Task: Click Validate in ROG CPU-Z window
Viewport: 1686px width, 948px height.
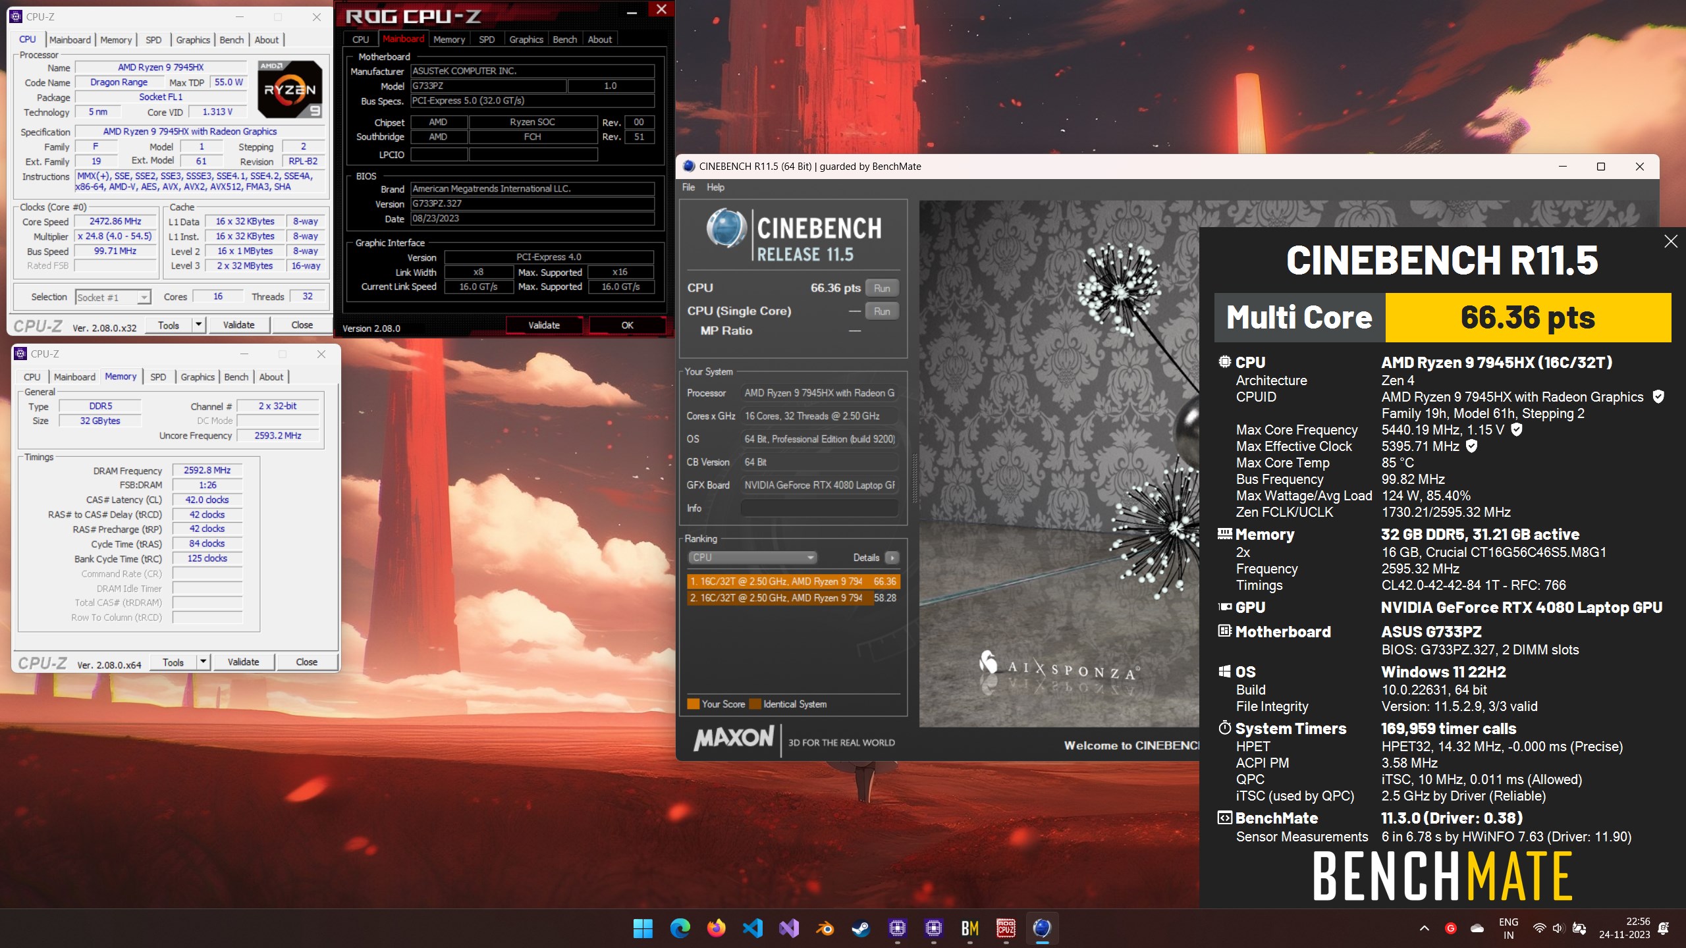Action: (544, 325)
